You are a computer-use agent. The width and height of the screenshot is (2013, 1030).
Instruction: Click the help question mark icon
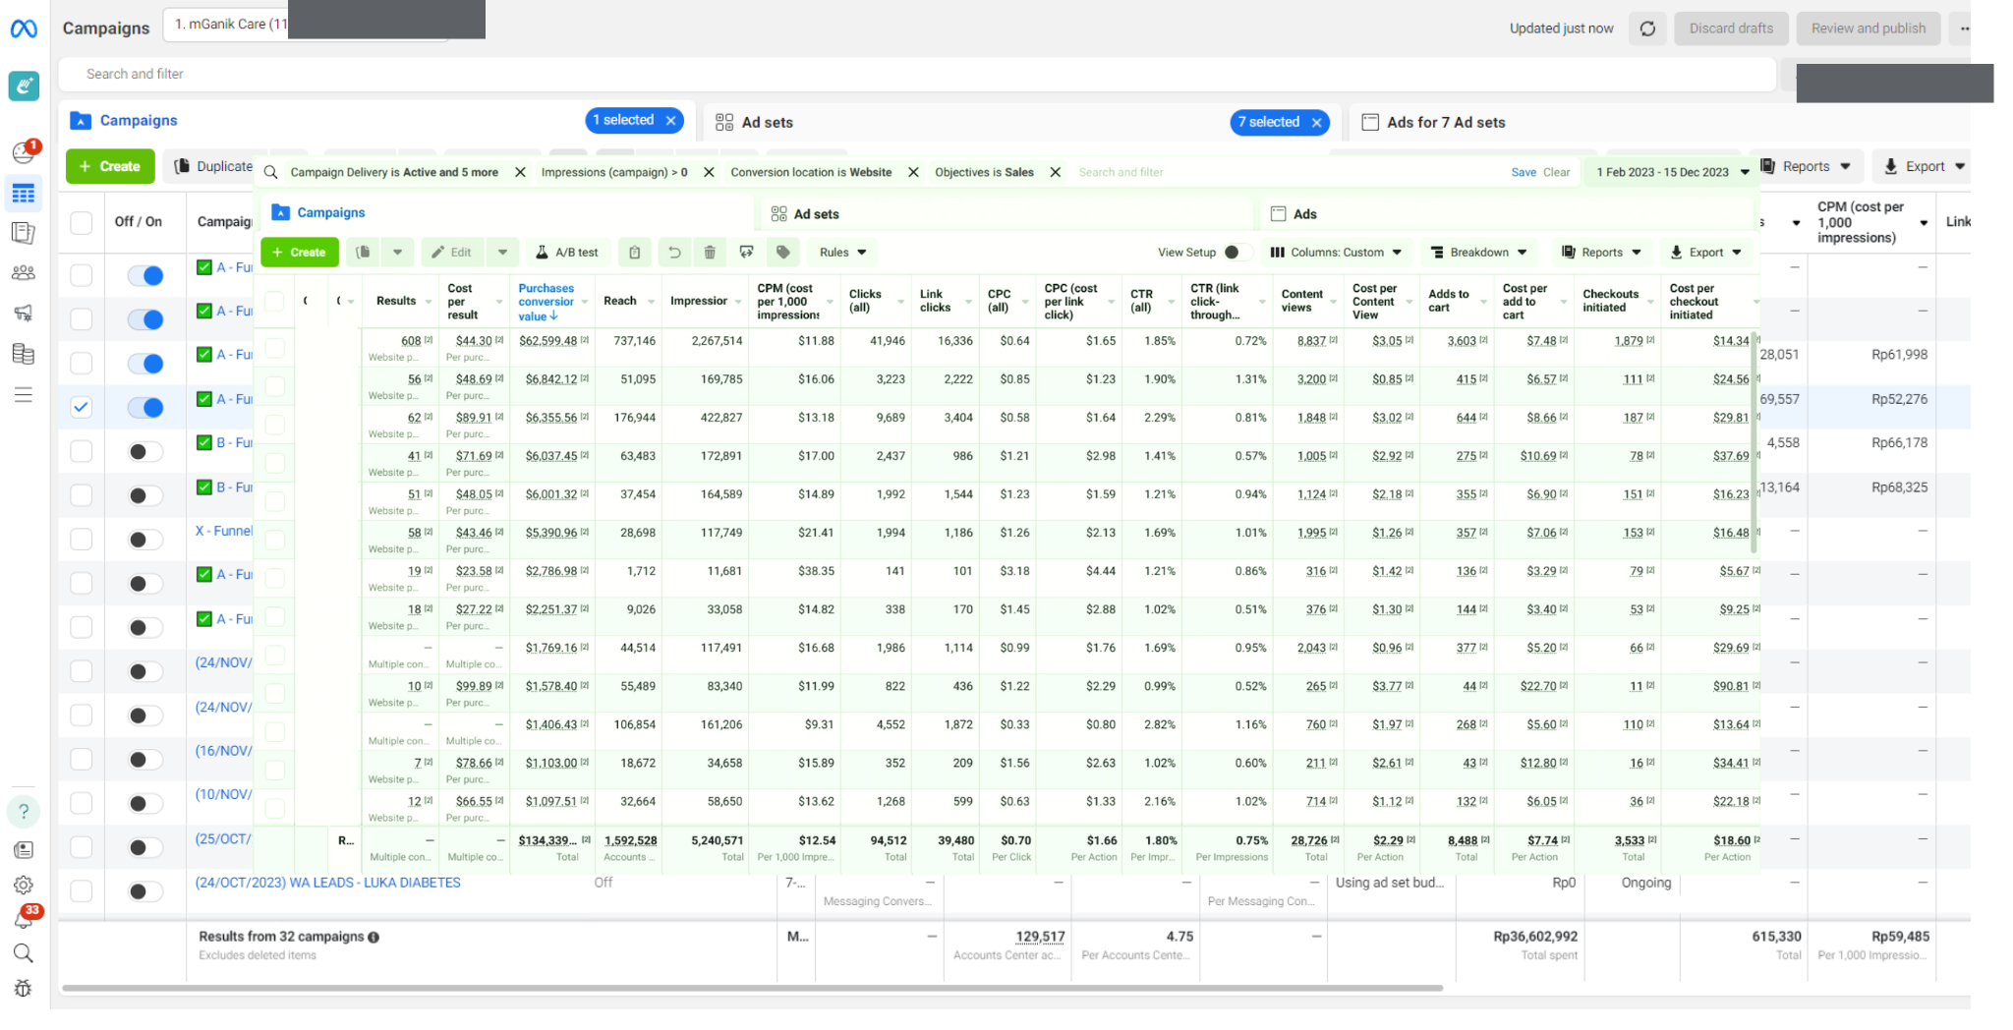24,812
